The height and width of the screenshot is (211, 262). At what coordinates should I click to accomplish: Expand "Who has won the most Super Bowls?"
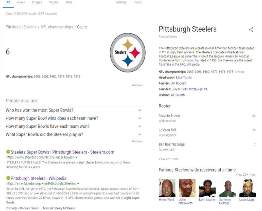pos(140,110)
